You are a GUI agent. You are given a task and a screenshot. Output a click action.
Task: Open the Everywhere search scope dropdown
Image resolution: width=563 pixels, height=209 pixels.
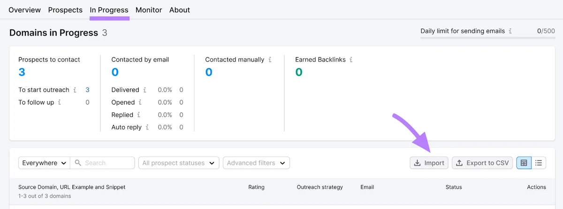click(44, 163)
